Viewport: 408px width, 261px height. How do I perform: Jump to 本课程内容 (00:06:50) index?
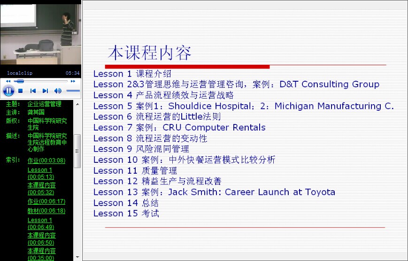pos(41,239)
